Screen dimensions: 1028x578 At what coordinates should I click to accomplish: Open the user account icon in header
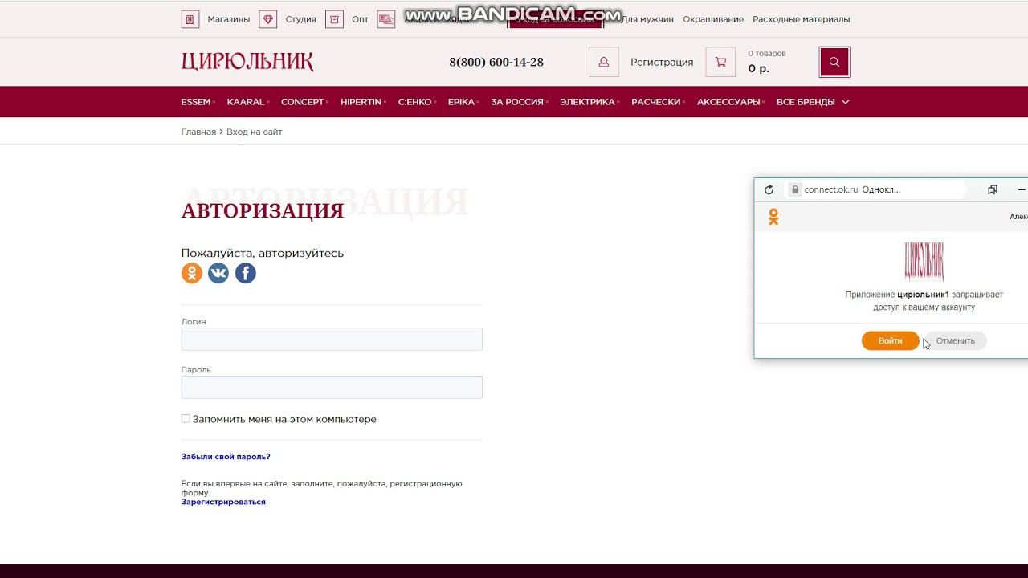point(604,62)
